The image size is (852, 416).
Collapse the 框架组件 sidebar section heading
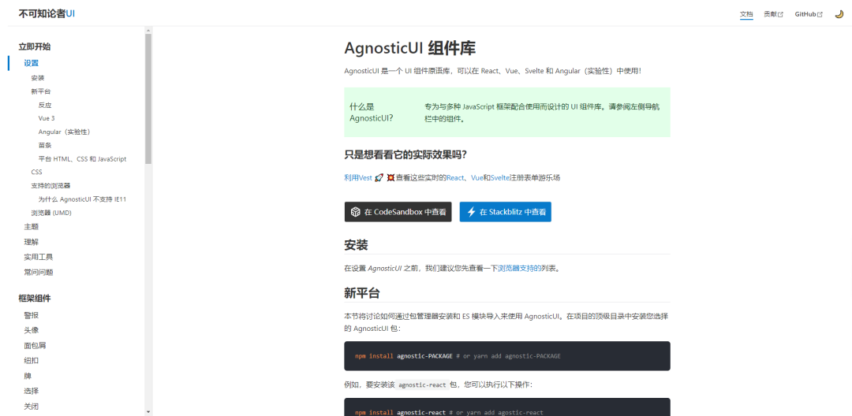pyautogui.click(x=35, y=299)
